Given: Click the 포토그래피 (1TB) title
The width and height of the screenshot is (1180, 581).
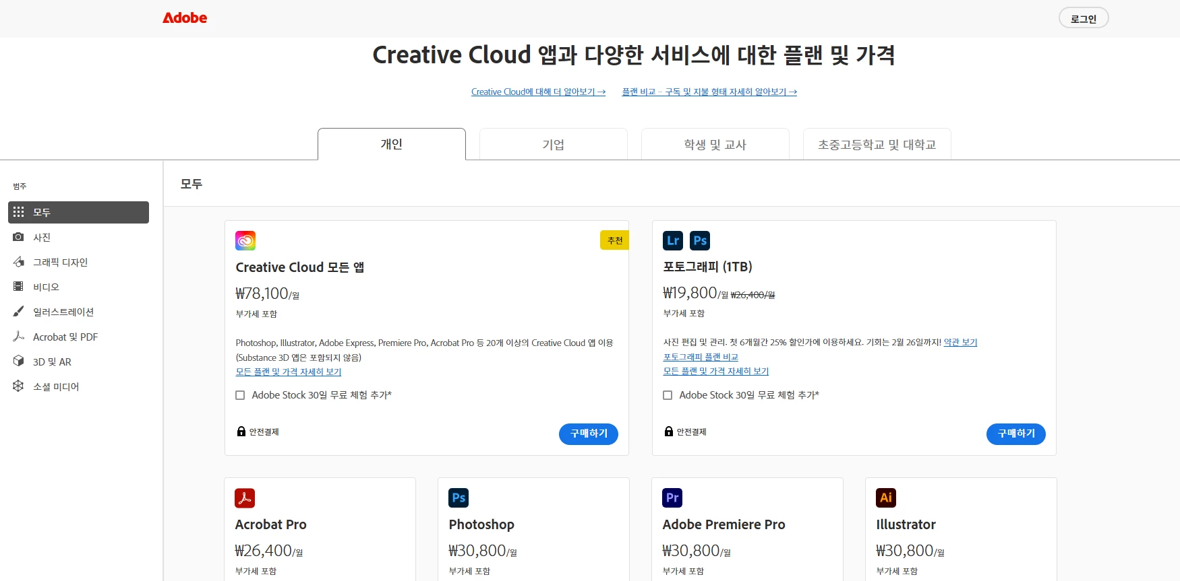Looking at the screenshot, I should [x=707, y=267].
